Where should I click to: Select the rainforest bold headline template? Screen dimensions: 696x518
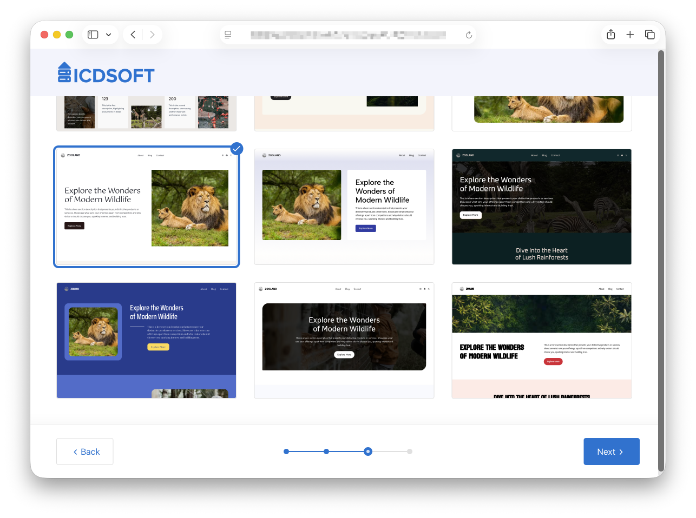point(541,340)
